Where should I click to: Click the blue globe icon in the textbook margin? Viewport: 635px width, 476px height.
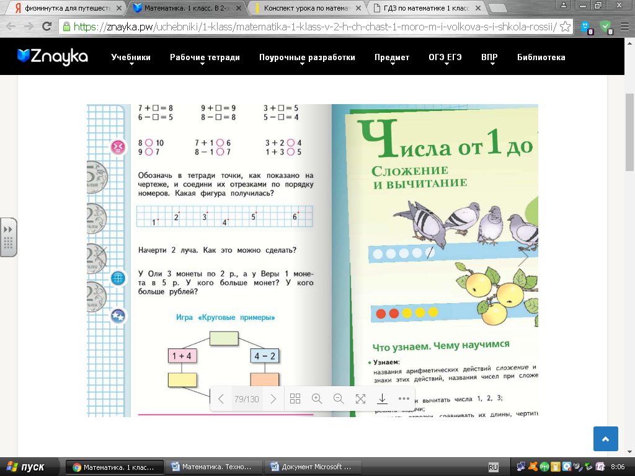coord(118,278)
